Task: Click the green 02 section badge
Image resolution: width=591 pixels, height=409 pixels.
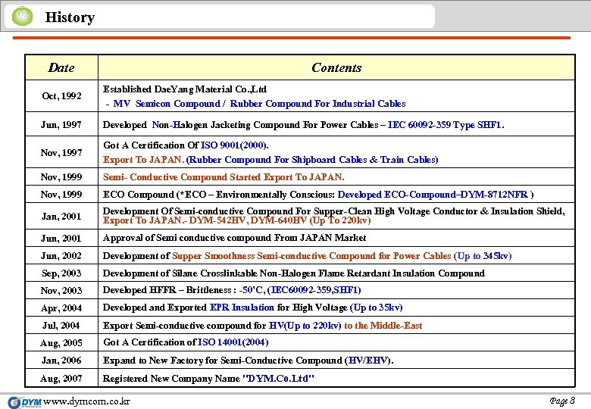Action: (x=22, y=16)
